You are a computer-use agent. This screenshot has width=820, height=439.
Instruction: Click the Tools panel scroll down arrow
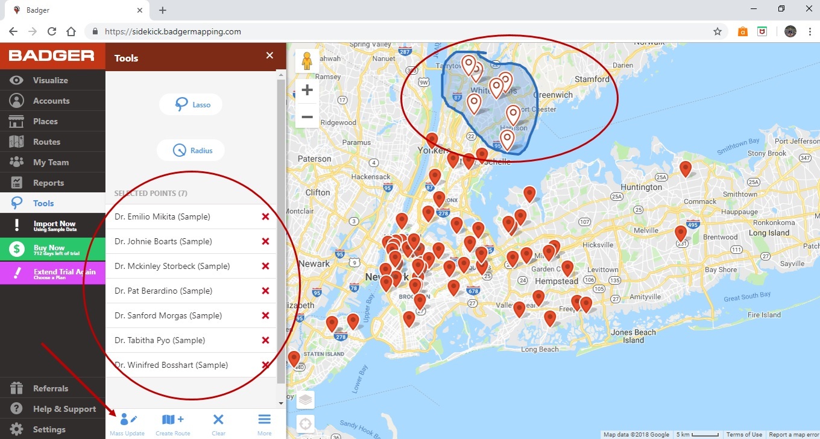281,403
